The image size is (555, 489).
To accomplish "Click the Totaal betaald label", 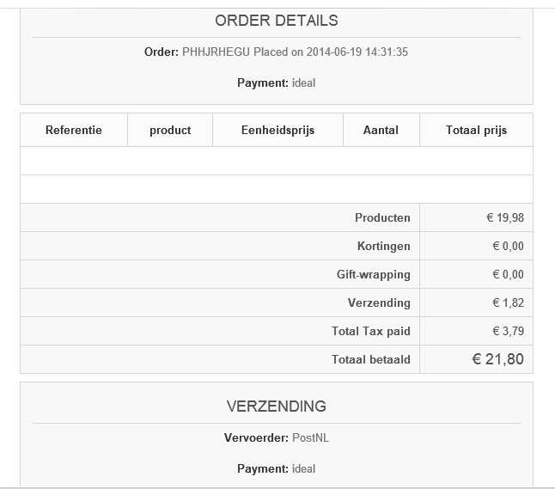I will (371, 359).
